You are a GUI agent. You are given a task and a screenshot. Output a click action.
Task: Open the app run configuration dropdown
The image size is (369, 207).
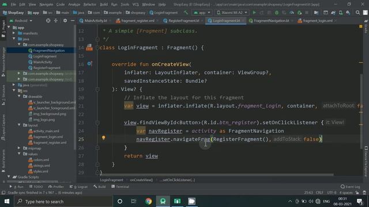click(202, 13)
